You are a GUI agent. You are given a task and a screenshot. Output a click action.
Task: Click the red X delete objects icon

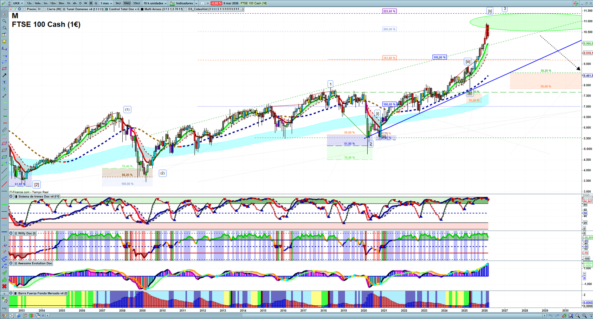4,286
